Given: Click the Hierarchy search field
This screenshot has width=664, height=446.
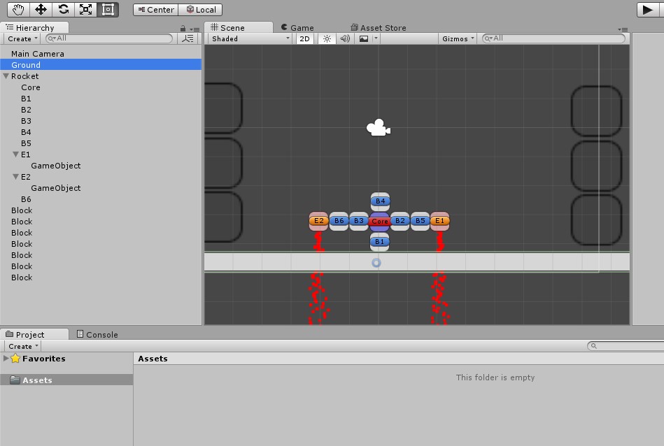Looking at the screenshot, I should (109, 38).
